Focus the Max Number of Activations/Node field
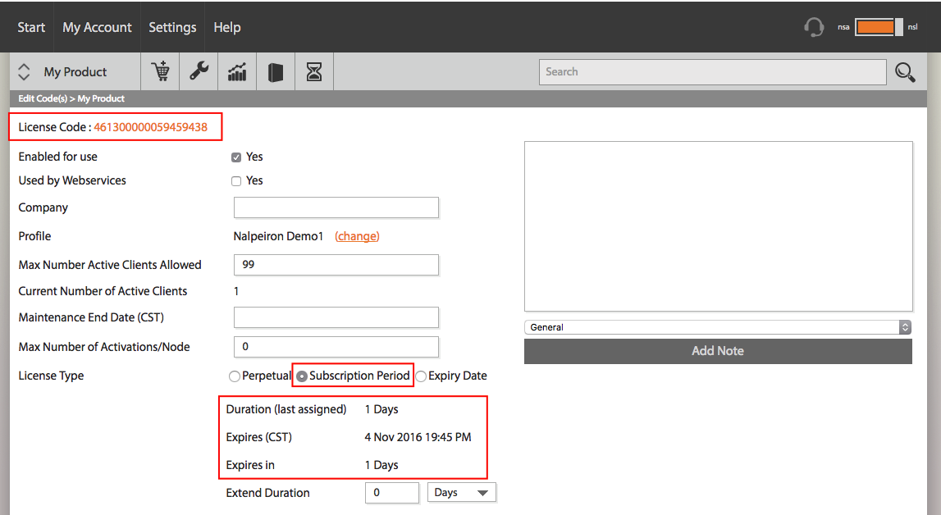The image size is (941, 515). pos(336,347)
